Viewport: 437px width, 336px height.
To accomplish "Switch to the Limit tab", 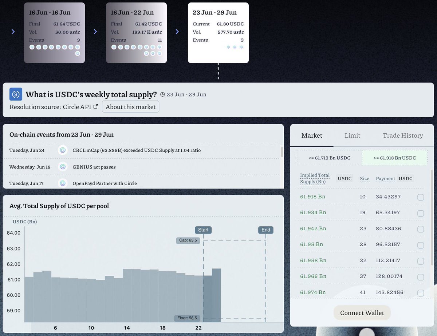I will [352, 135].
